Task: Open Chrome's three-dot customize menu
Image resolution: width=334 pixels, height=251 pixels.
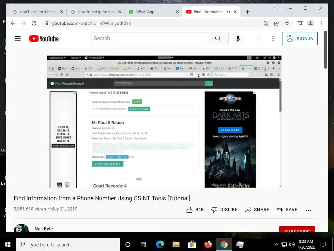Action: [321, 23]
